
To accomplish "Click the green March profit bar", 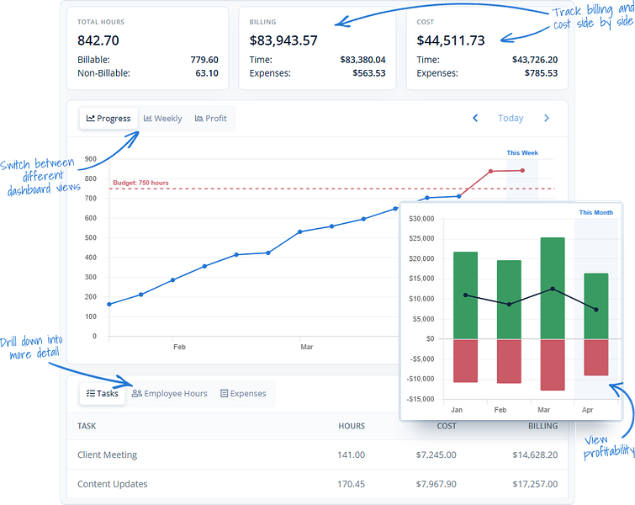I will pyautogui.click(x=553, y=288).
